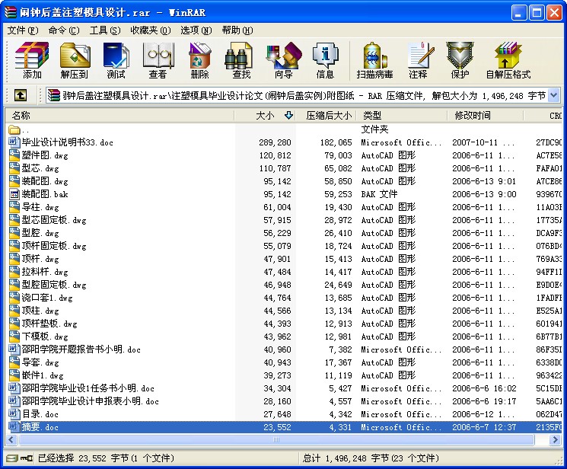Image resolution: width=567 pixels, height=469 pixels.
Task: Expand the archive path dropdown
Action: pyautogui.click(x=553, y=95)
